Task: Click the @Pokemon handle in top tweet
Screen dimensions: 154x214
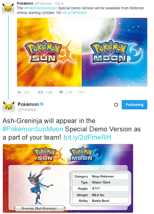Action: click(43, 3)
